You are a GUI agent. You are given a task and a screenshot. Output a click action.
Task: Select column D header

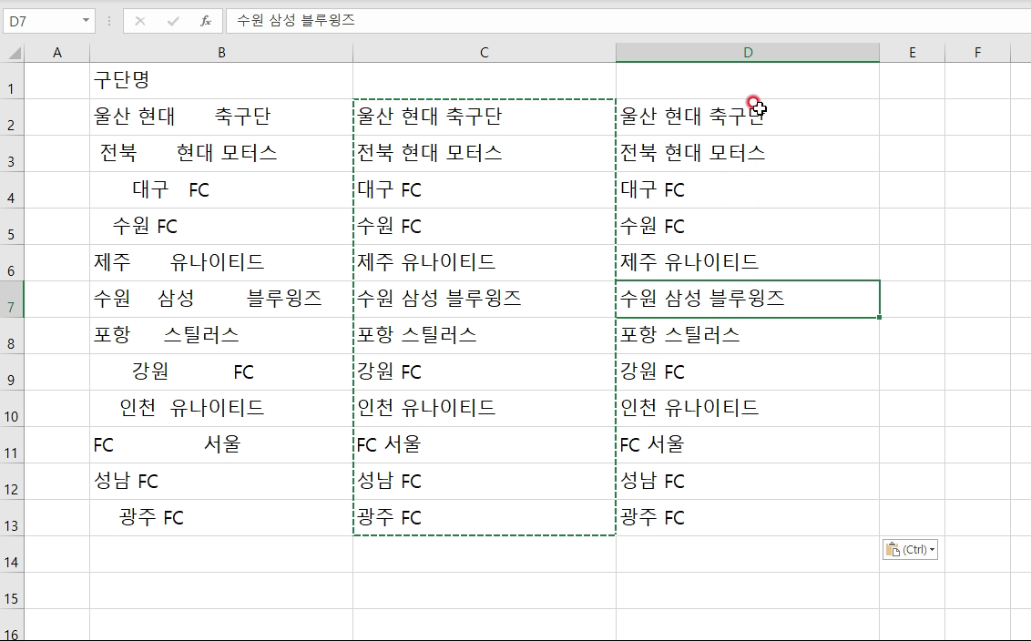pos(748,53)
